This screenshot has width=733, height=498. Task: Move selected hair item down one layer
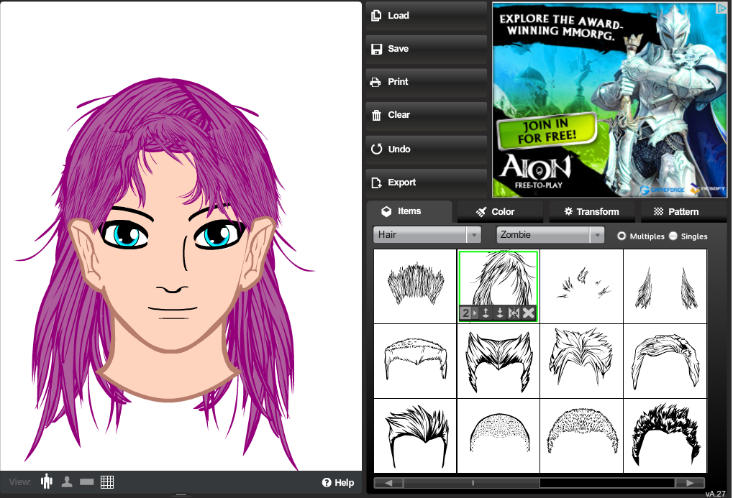pos(499,313)
